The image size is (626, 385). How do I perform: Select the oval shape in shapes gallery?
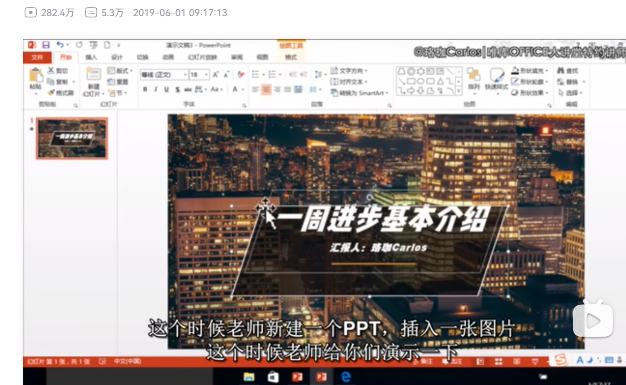coord(421,81)
